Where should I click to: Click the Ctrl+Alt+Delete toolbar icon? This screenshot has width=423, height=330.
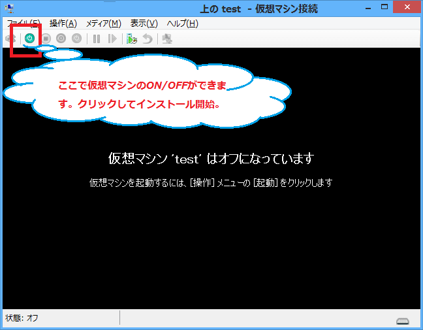click(x=11, y=39)
